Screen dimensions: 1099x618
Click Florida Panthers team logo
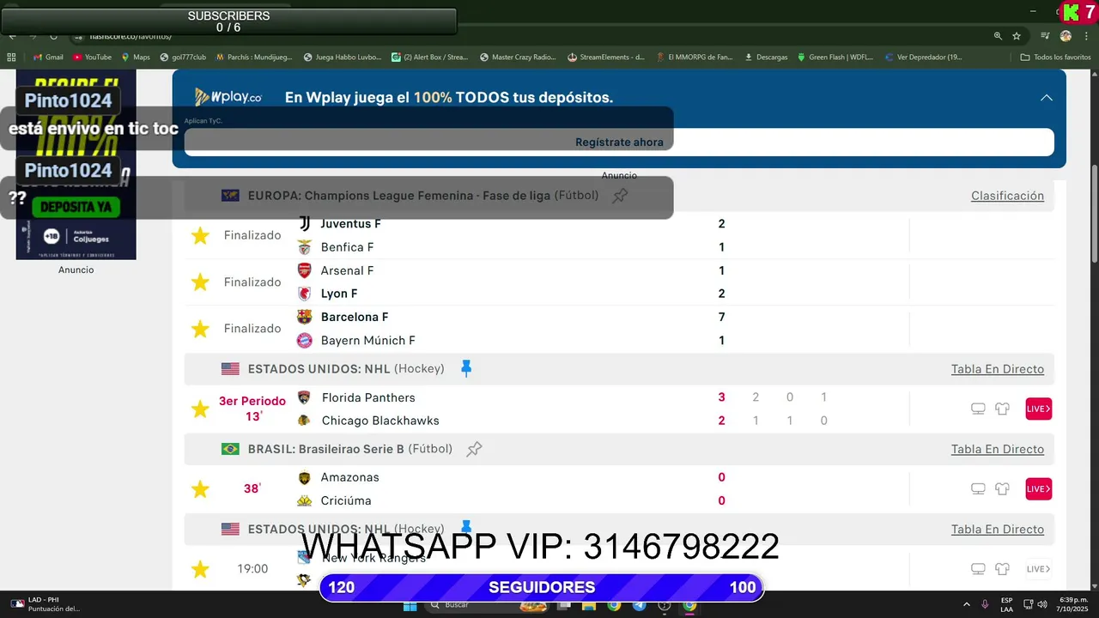click(304, 397)
